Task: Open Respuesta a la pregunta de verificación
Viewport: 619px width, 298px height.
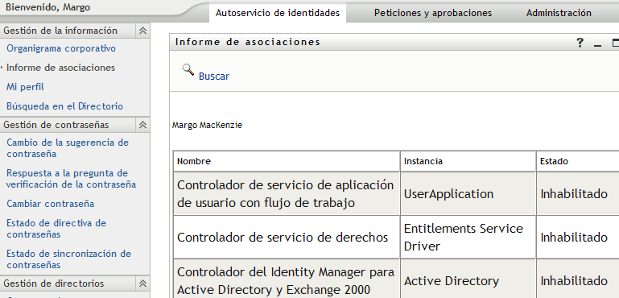Action: tap(71, 179)
